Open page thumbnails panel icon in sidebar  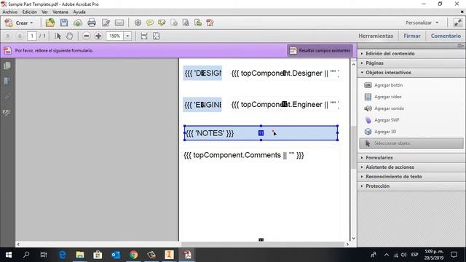click(7, 65)
